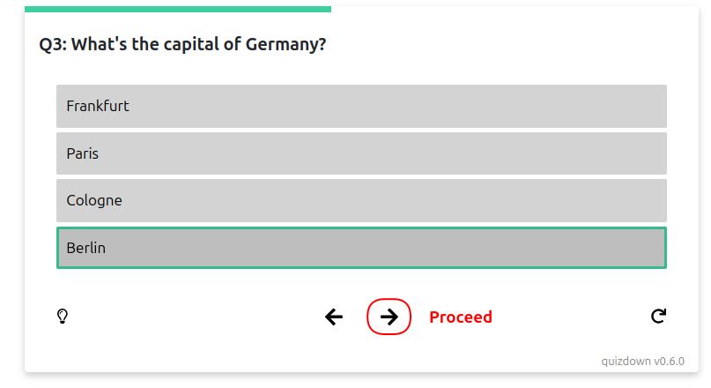Click the unfilled part of the progress bar

pyautogui.click(x=515, y=9)
